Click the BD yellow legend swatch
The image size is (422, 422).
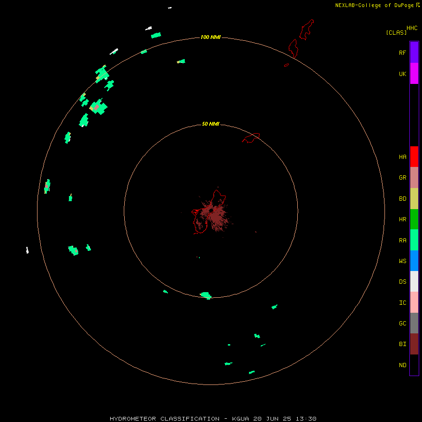(414, 199)
